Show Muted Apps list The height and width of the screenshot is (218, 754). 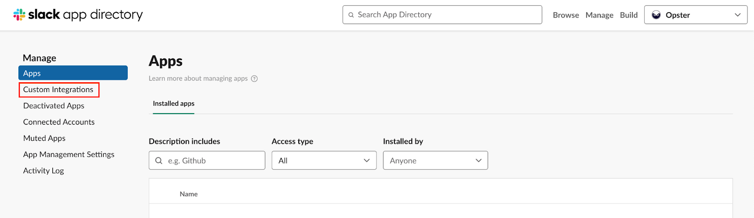44,138
